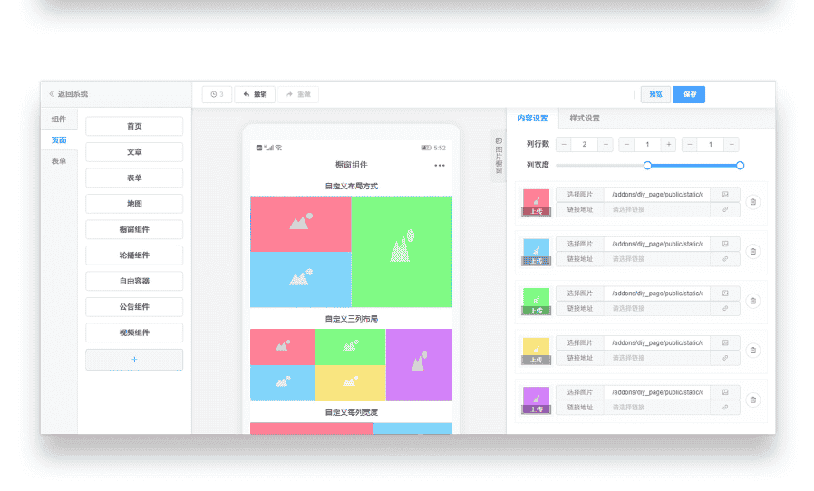Click the plus icon to add a new page

[x=134, y=359]
